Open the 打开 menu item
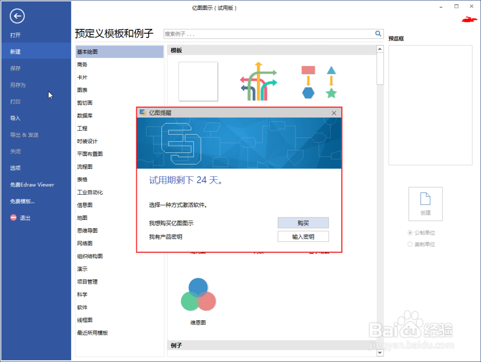Screen dimensions: 481x362 [x=15, y=35]
